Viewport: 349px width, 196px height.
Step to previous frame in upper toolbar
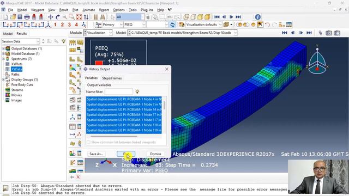(224, 17)
